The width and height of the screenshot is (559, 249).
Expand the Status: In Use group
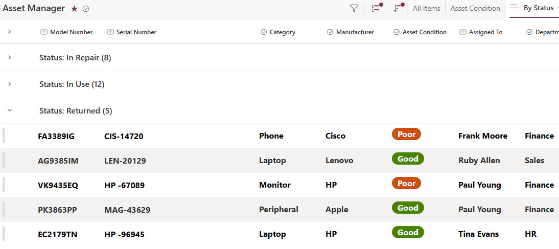(x=10, y=84)
